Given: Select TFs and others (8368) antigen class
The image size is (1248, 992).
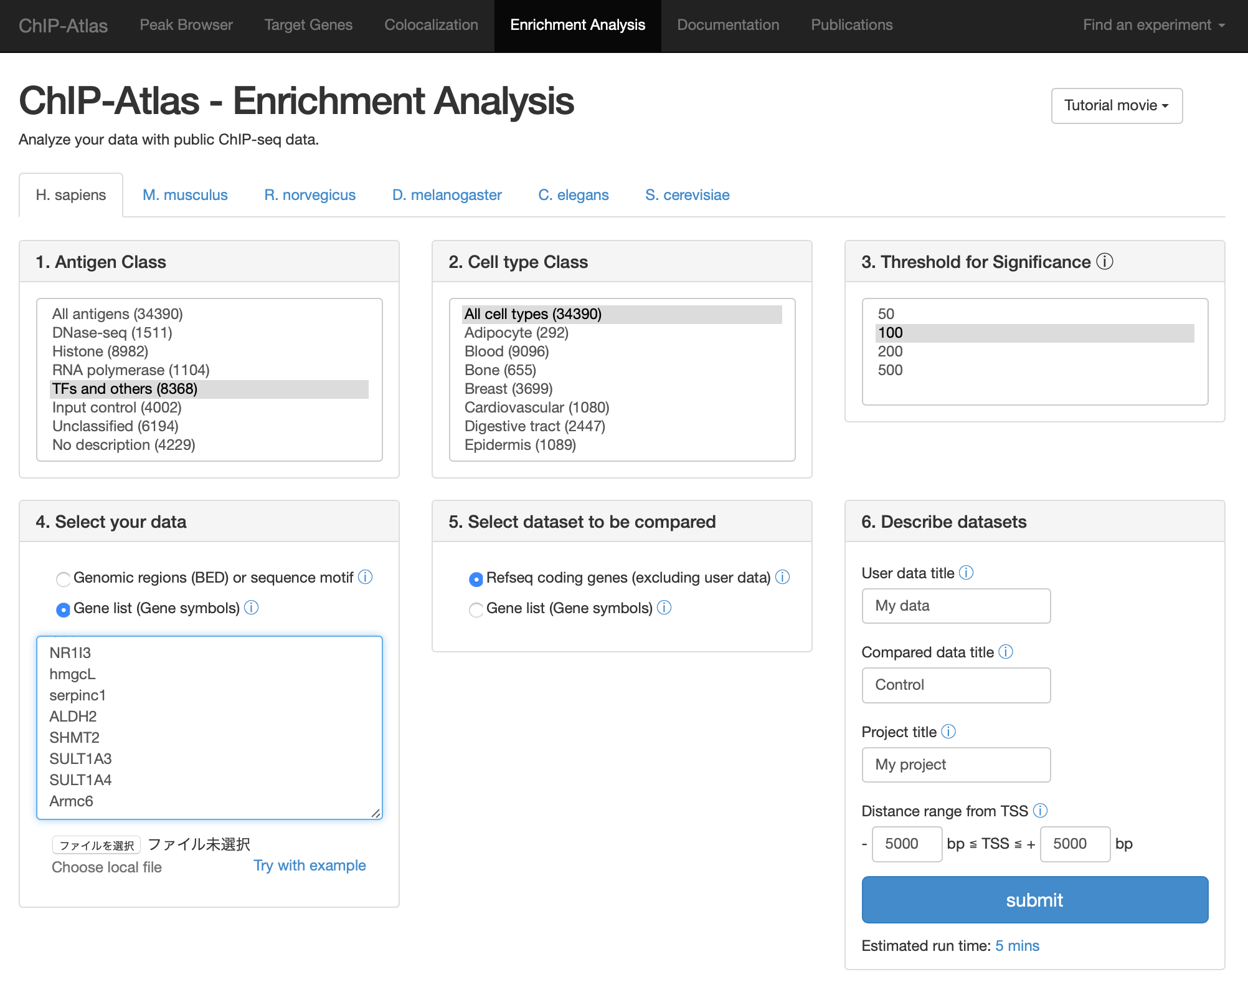Looking at the screenshot, I should (x=209, y=389).
